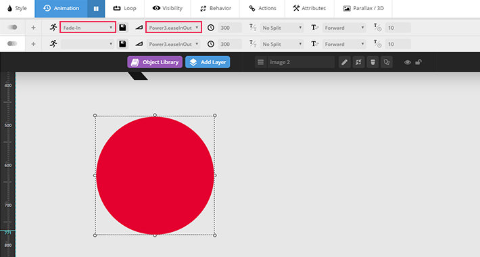480x257 pixels.
Task: Click the bottom-right selection handle of the circle
Action: [215, 235]
